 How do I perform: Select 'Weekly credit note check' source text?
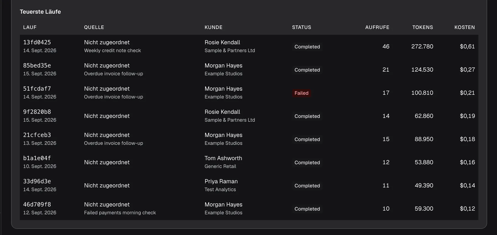(x=112, y=51)
